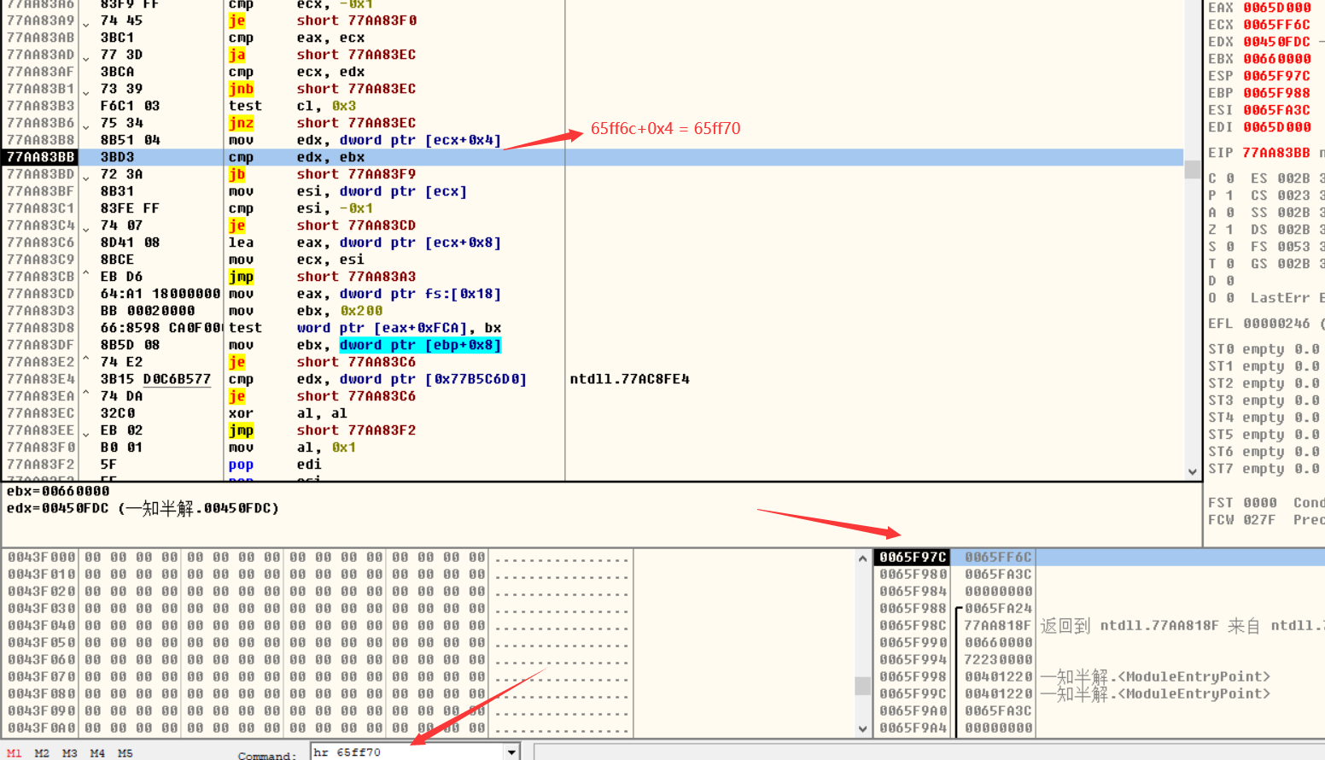The image size is (1325, 760).
Task: Click the dump pane scroll-down arrow
Action: pyautogui.click(x=863, y=728)
